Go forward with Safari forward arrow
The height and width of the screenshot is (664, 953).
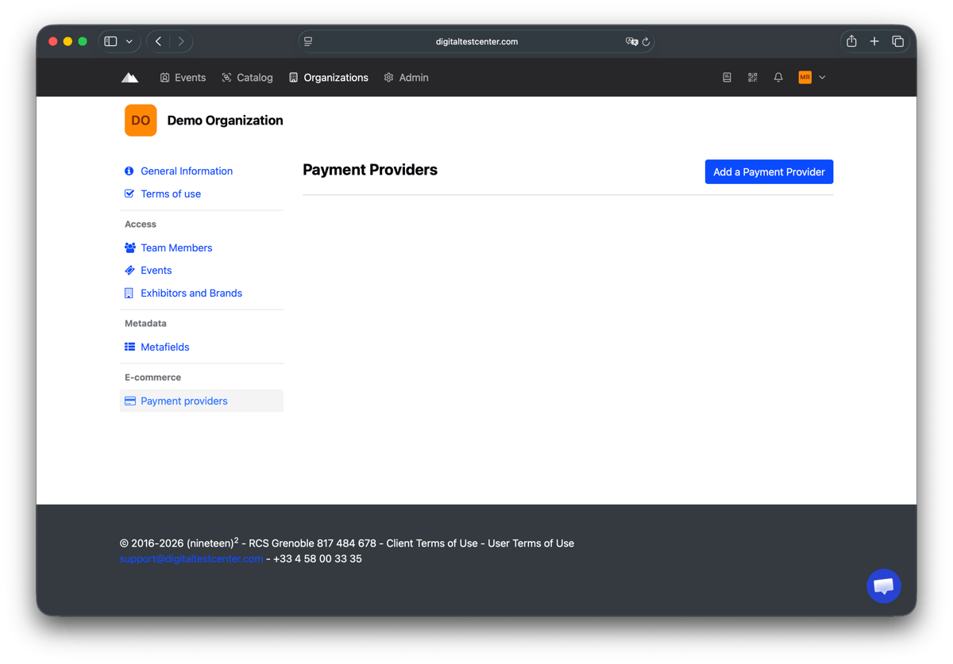[181, 41]
